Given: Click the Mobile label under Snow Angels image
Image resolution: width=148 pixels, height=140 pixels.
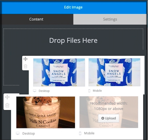Looking at the screenshot, I should [97, 91].
